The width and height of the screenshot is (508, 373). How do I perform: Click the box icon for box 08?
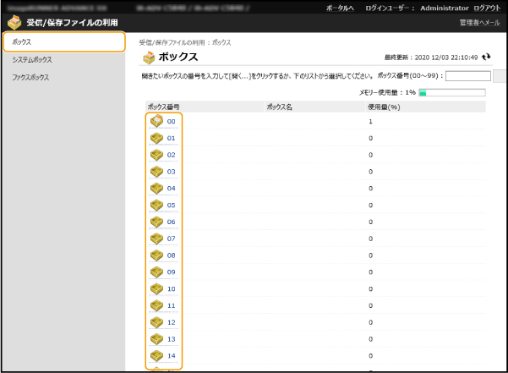156,255
